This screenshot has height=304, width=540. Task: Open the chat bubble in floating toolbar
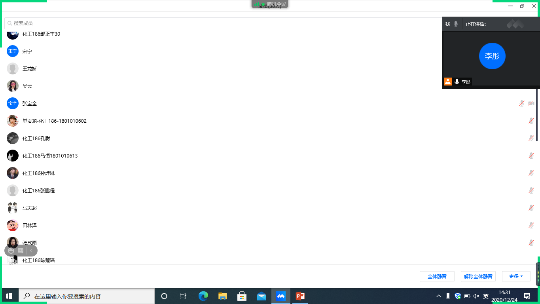pos(21,251)
